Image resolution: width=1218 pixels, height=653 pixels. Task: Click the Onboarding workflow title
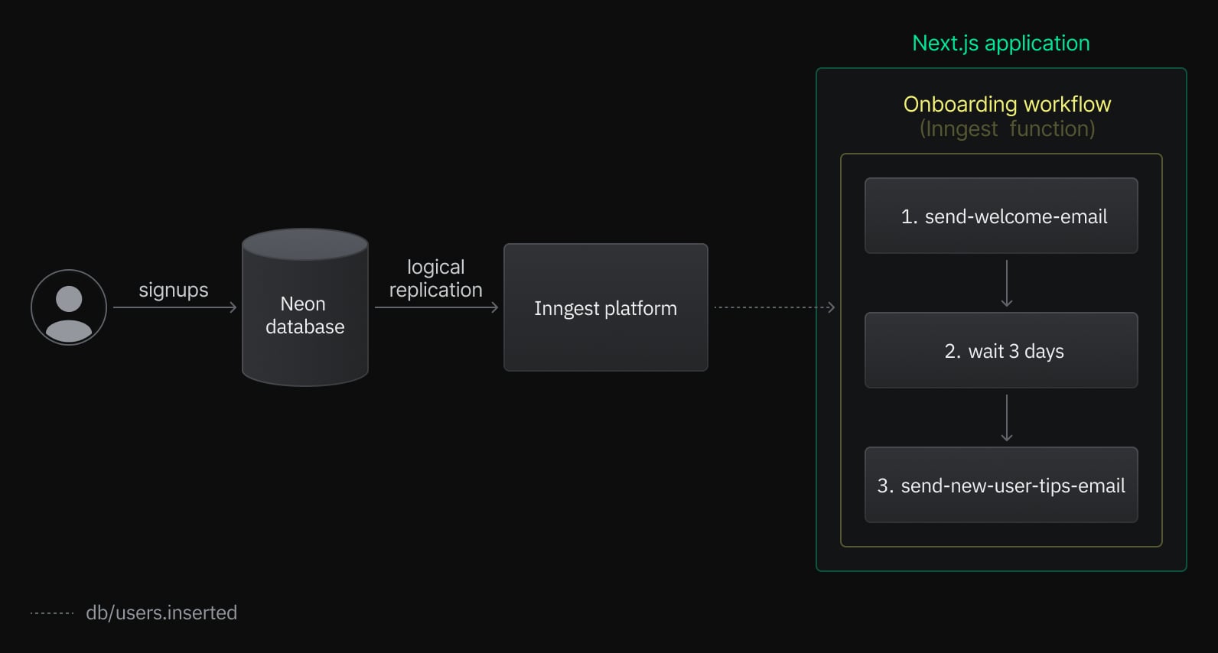point(1007,104)
